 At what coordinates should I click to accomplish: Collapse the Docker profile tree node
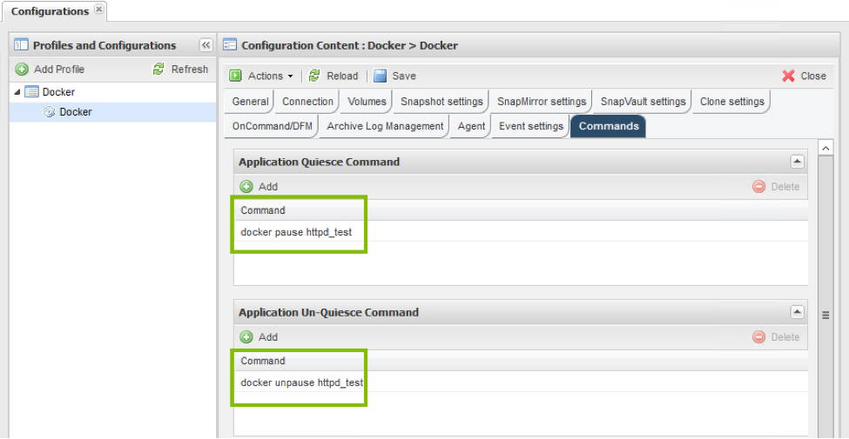pos(17,92)
